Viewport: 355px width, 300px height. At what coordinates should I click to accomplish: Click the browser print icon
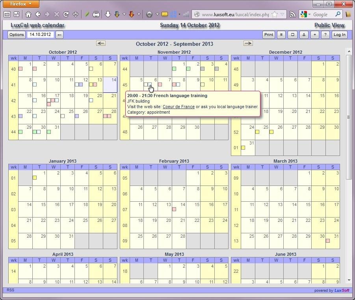(x=96, y=14)
